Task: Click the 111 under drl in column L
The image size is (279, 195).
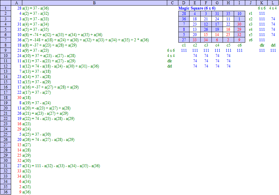Action: pos(273,50)
